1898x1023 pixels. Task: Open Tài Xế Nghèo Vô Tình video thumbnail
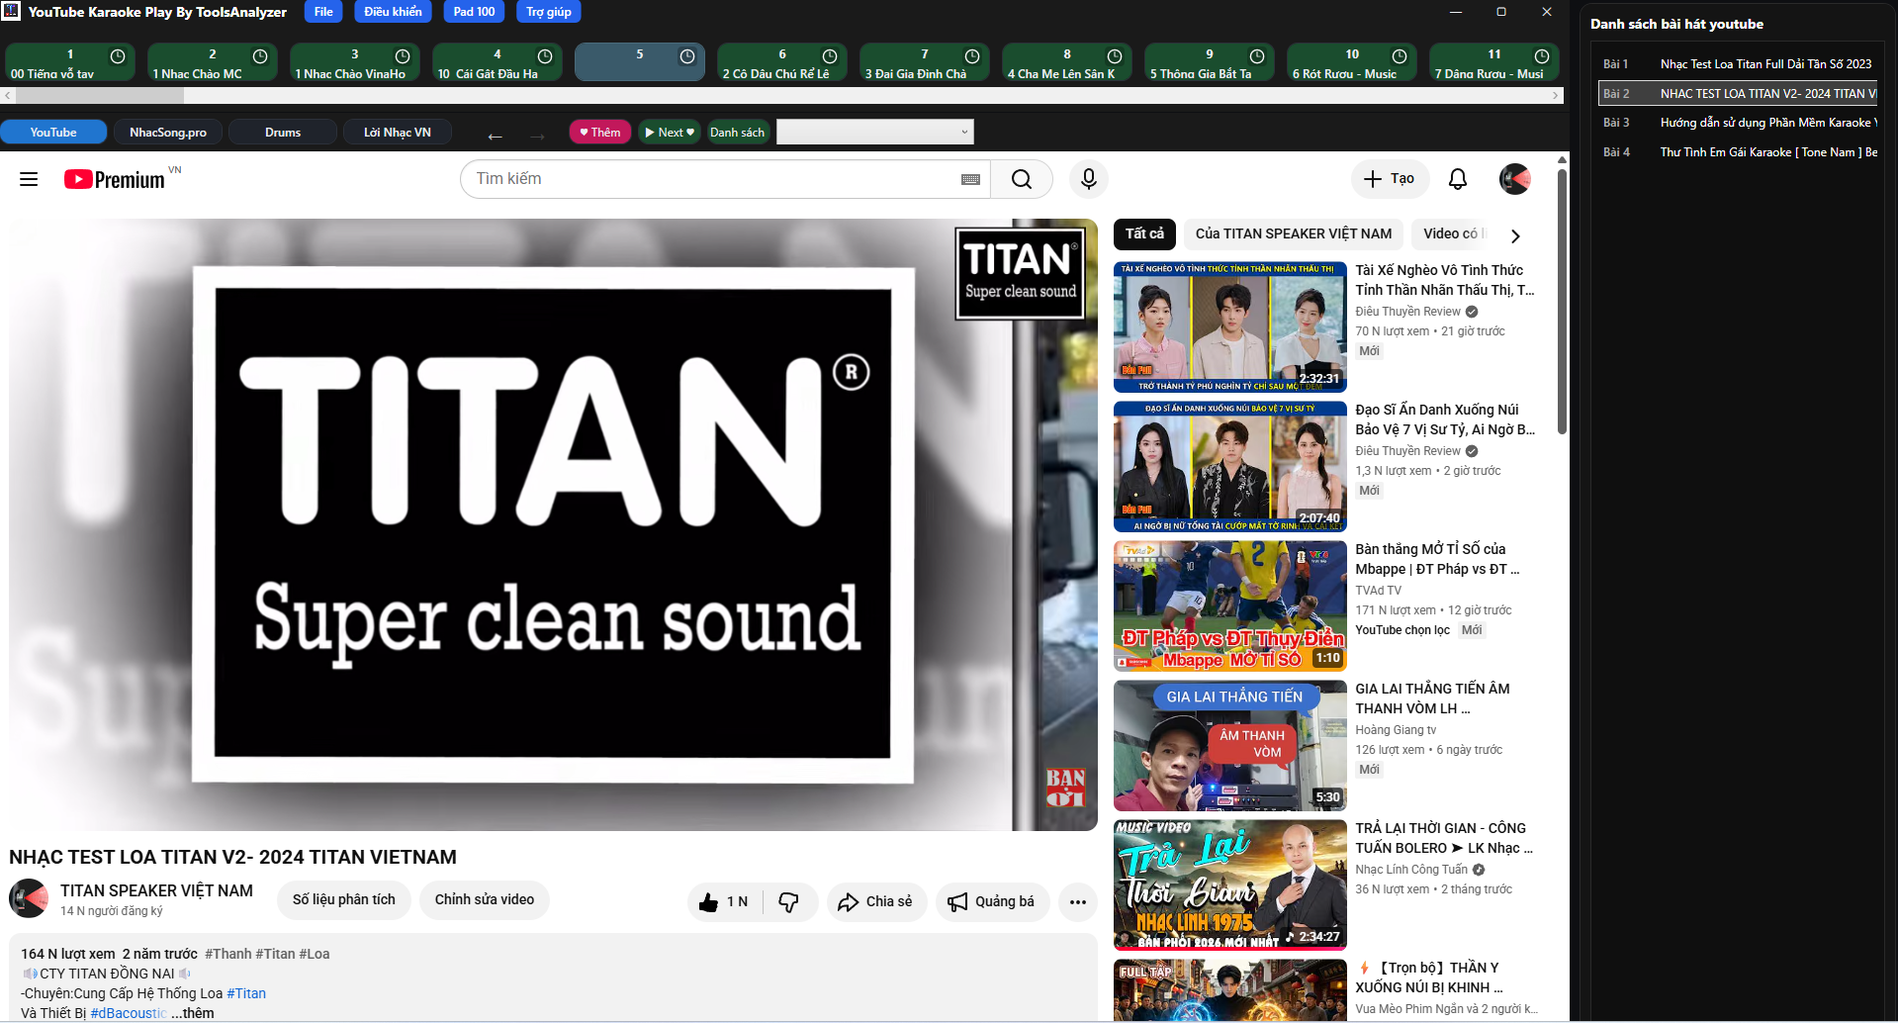coord(1230,327)
